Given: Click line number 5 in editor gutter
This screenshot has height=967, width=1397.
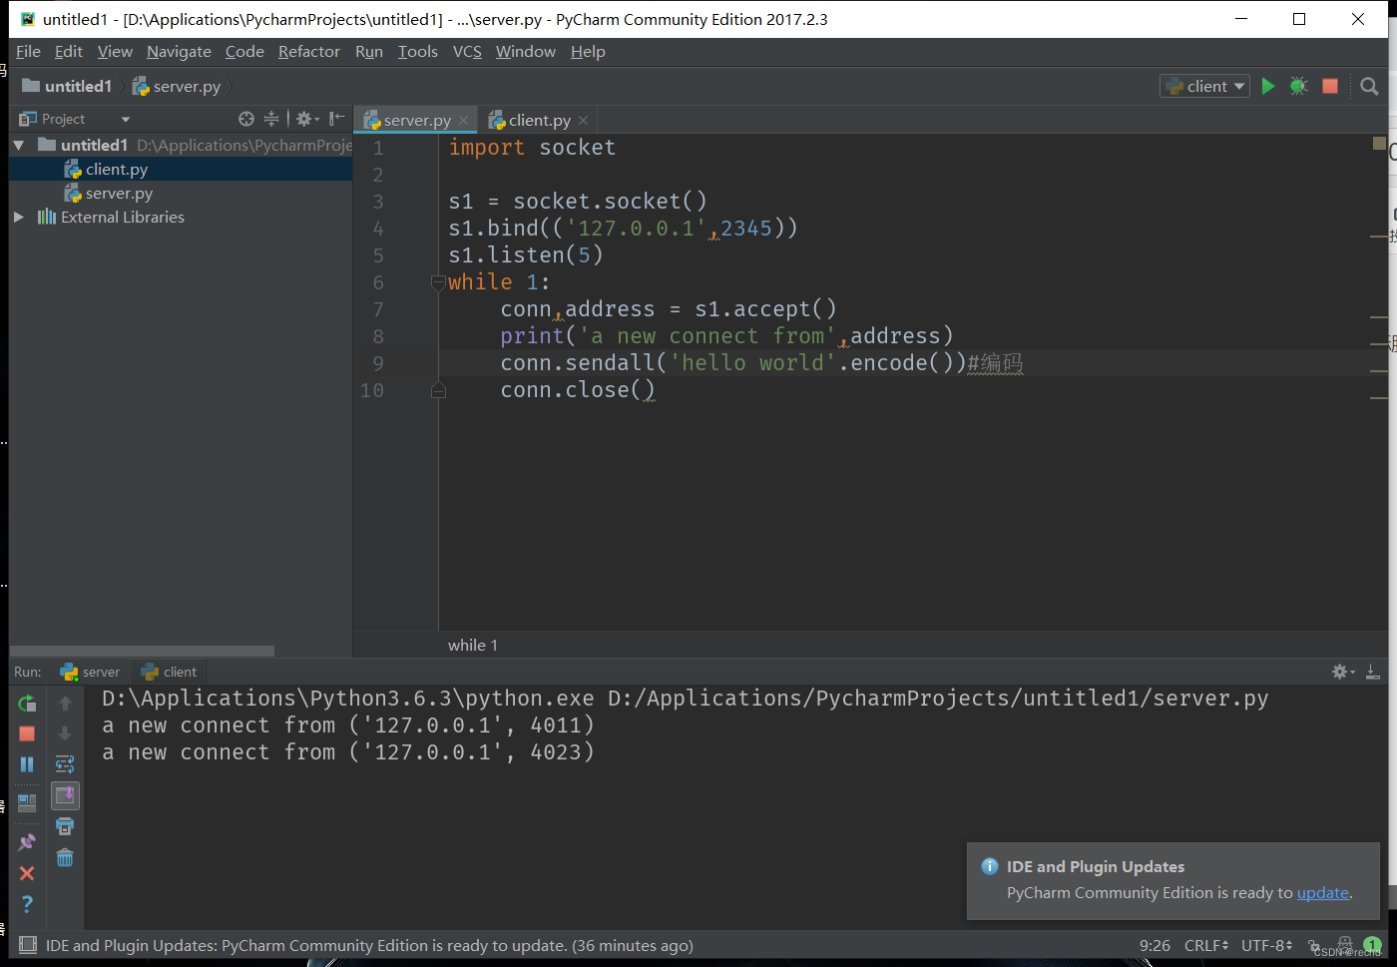Looking at the screenshot, I should [x=378, y=255].
